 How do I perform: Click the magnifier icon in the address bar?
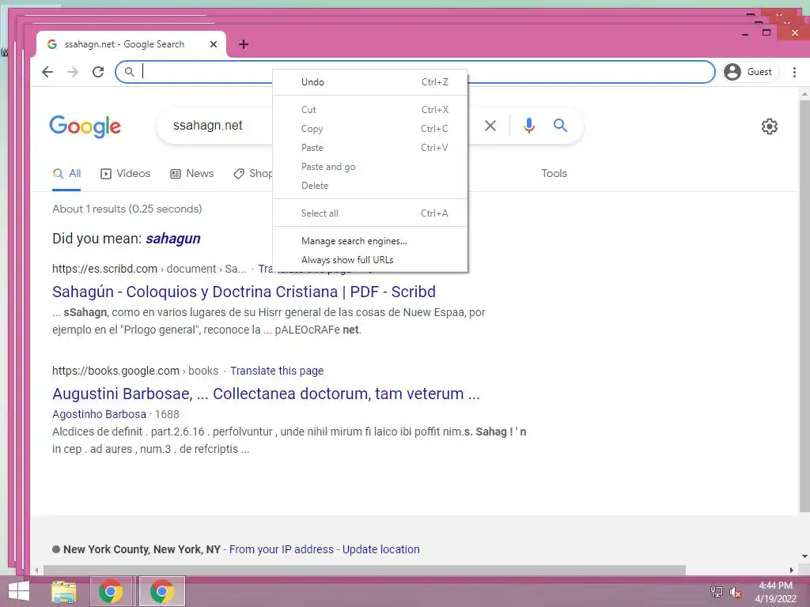[129, 72]
